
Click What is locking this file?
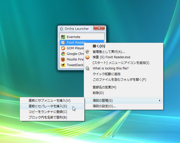pyautogui.click(x=124, y=68)
